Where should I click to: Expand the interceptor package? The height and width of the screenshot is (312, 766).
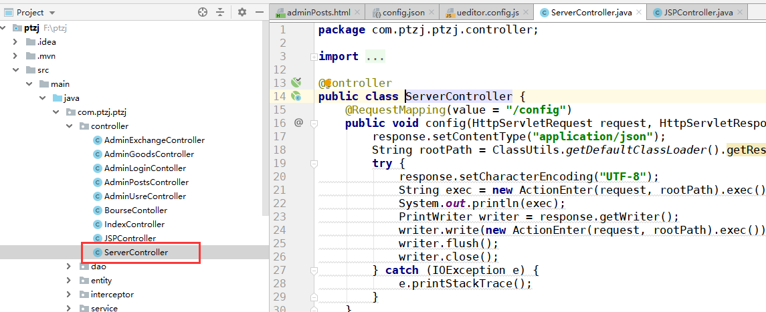(70, 295)
